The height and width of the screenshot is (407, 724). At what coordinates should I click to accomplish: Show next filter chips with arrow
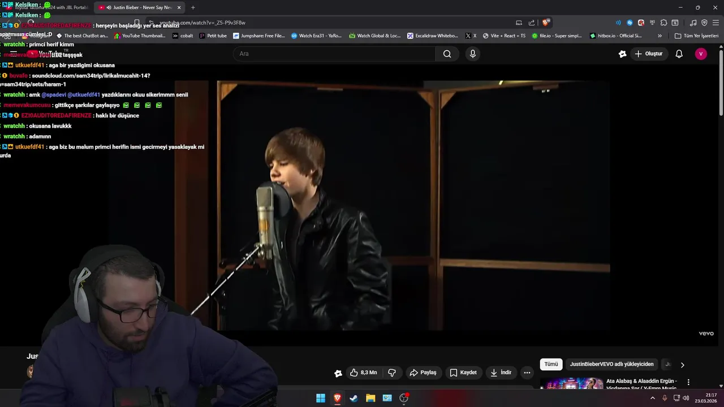coord(682,365)
